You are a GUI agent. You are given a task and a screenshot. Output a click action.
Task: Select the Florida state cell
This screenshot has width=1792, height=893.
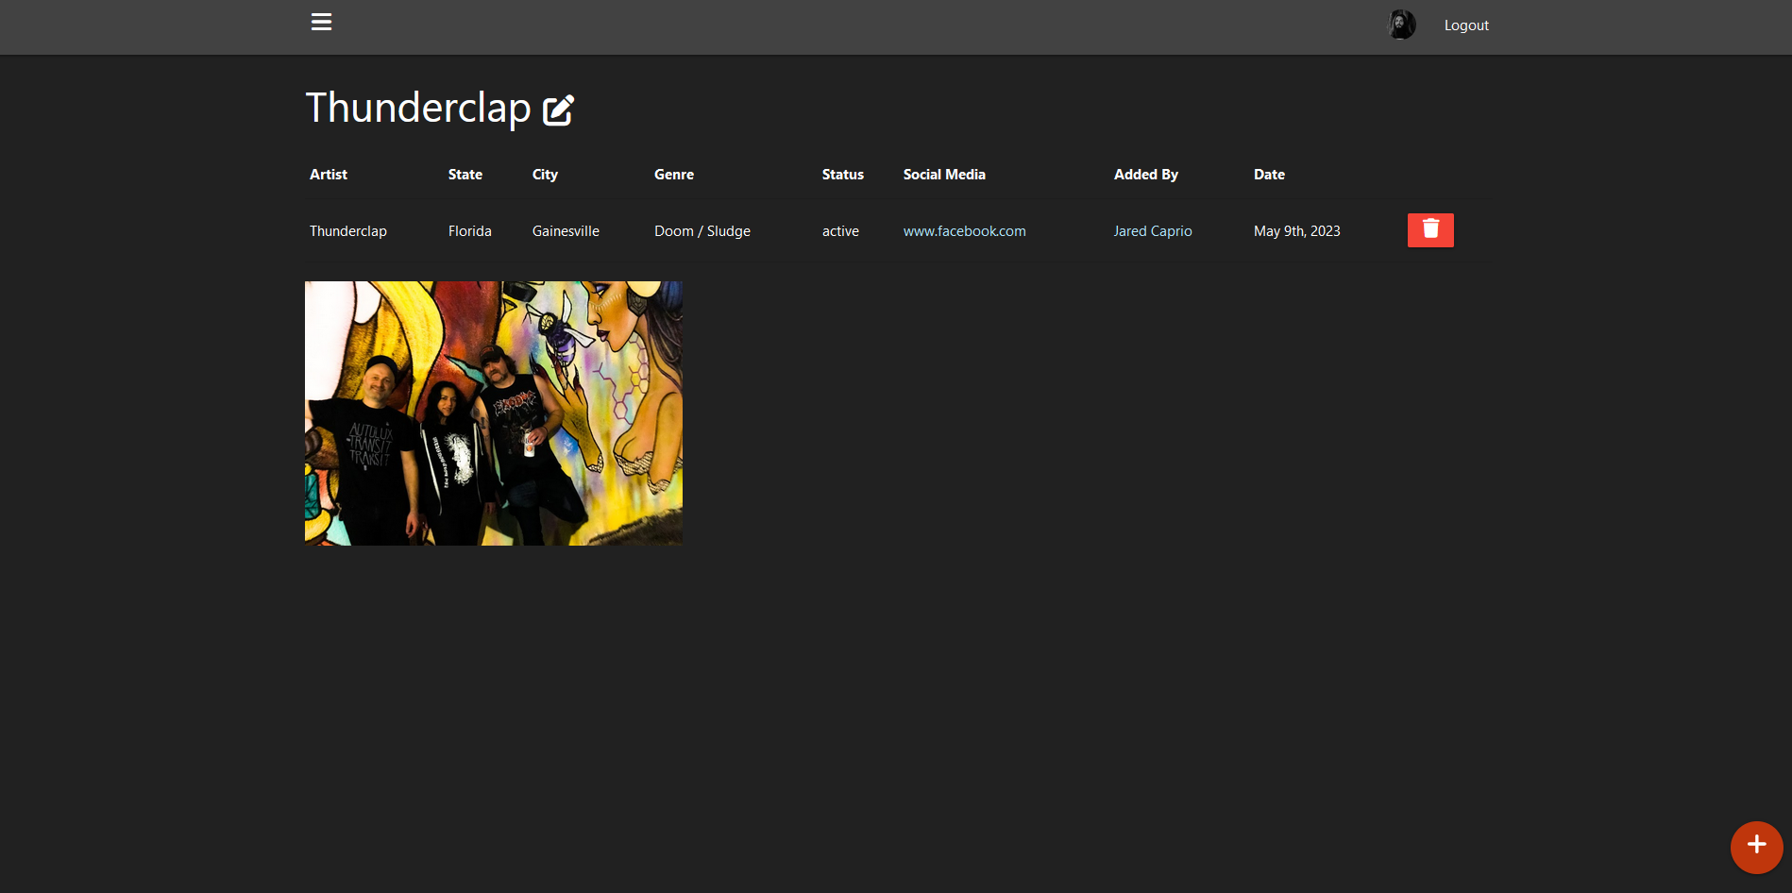click(x=470, y=231)
